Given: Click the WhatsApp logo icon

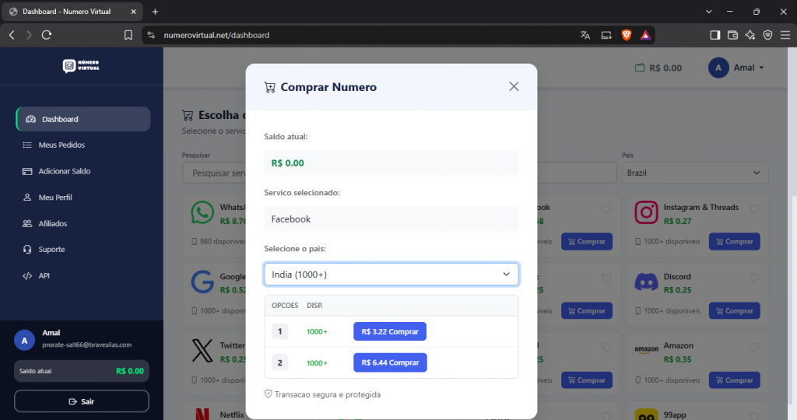Looking at the screenshot, I should click(202, 212).
